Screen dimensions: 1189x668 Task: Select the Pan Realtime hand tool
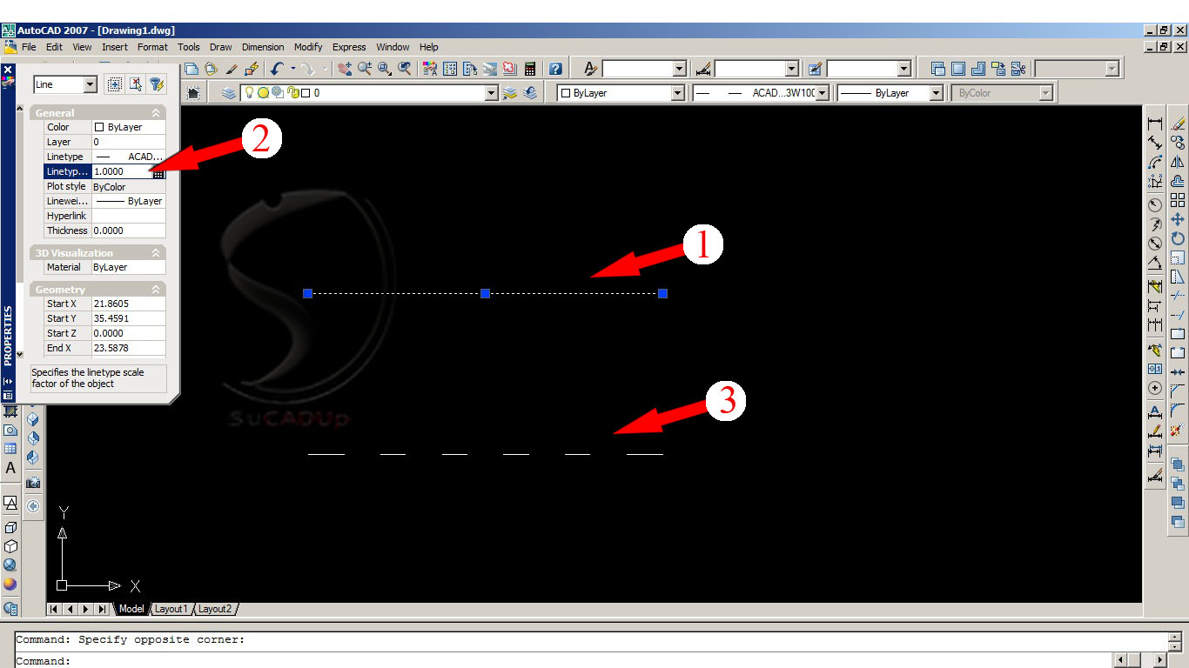(x=344, y=68)
